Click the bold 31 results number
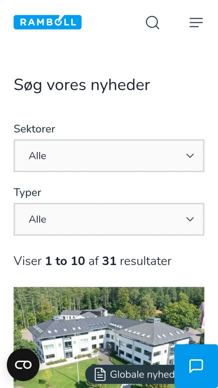 (x=109, y=261)
